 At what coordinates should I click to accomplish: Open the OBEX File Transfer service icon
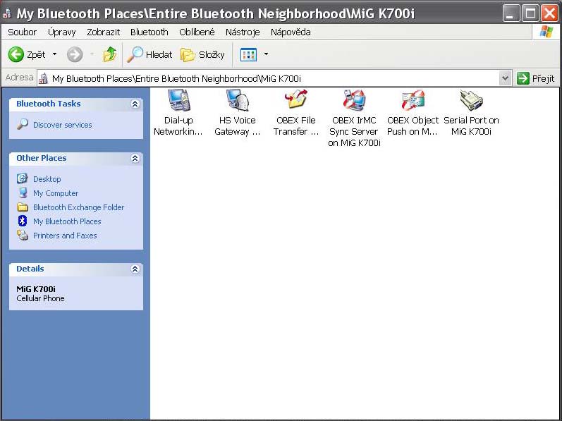pos(296,99)
